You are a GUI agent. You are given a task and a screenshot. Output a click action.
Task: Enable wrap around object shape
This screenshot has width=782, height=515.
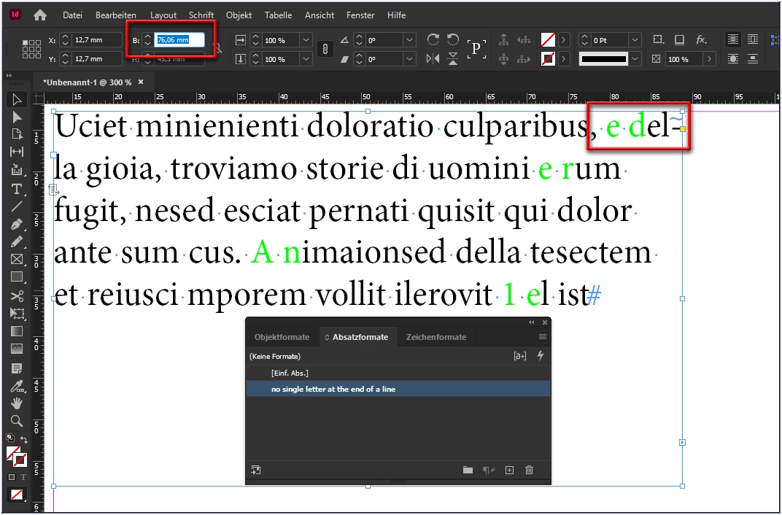732,59
